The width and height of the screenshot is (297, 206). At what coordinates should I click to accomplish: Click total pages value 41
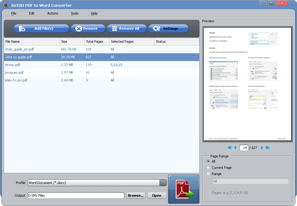click(x=88, y=72)
